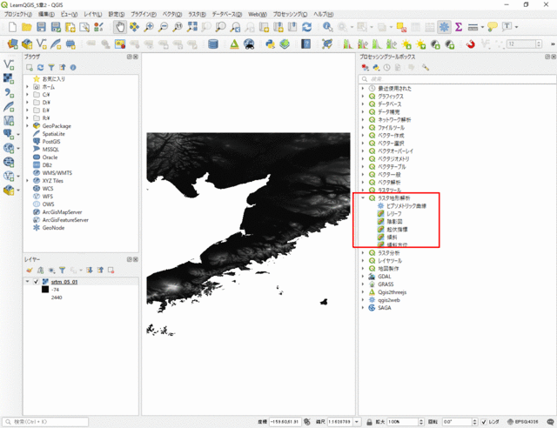Viewport: 557px width, 428px height.
Task: Open the Python console icon
Action: tap(271, 44)
